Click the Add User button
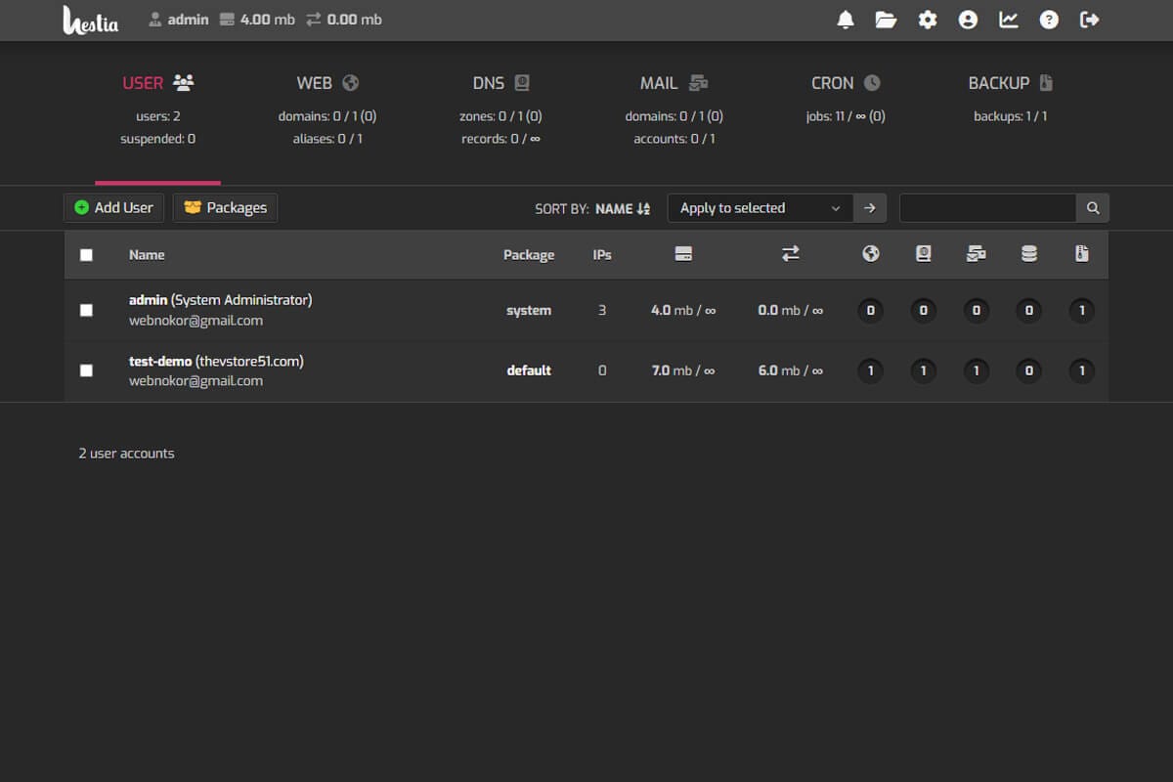The height and width of the screenshot is (782, 1173). (x=114, y=208)
